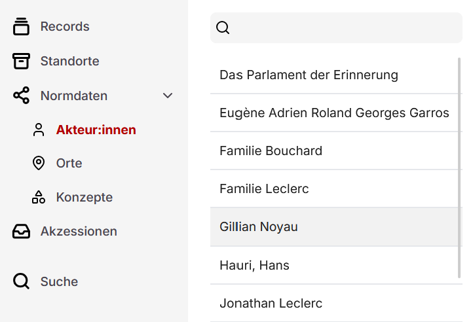Click the Records stack icon
Screen dimensions: 473x322
(x=21, y=27)
